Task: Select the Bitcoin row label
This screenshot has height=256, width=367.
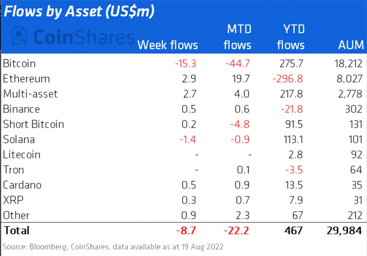Action: [x=19, y=63]
